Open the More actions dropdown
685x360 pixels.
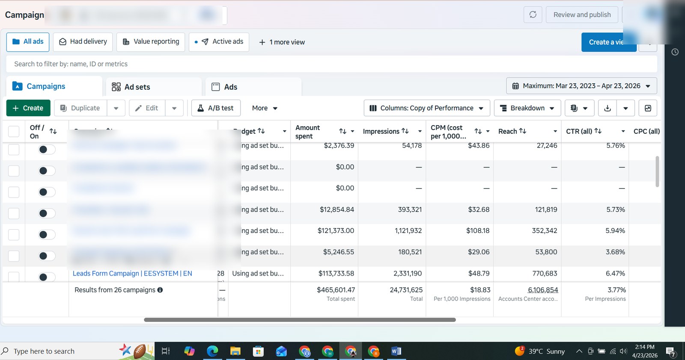pyautogui.click(x=265, y=108)
